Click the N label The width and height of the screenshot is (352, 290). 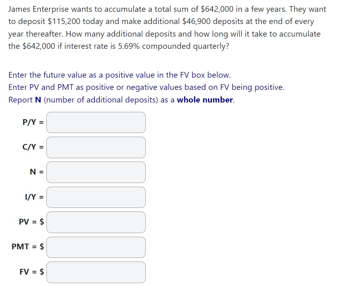pos(35,172)
